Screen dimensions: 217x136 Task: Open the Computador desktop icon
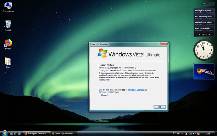tap(8, 7)
